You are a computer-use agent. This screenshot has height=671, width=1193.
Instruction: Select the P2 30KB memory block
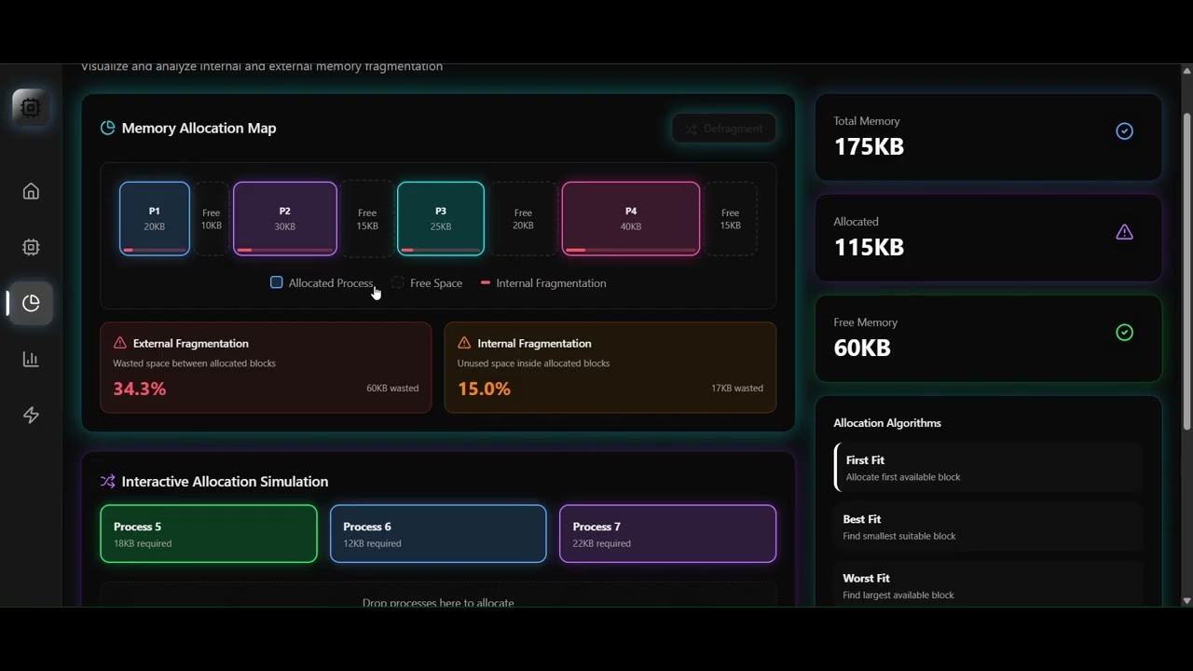[x=285, y=219]
